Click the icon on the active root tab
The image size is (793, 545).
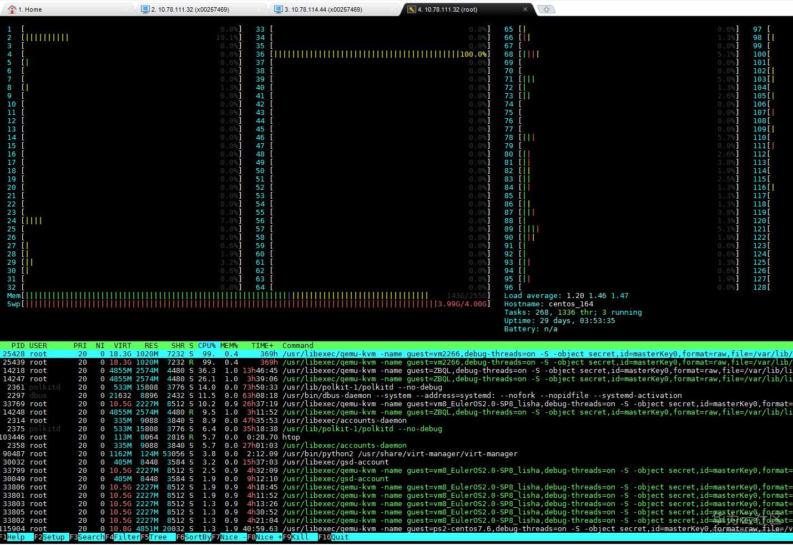tap(411, 9)
